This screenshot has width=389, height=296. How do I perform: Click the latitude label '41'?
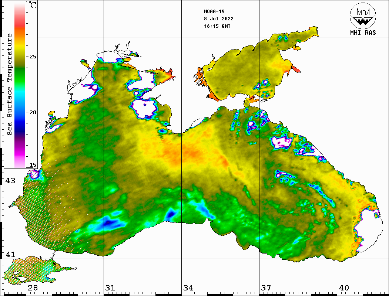pyautogui.click(x=10, y=254)
